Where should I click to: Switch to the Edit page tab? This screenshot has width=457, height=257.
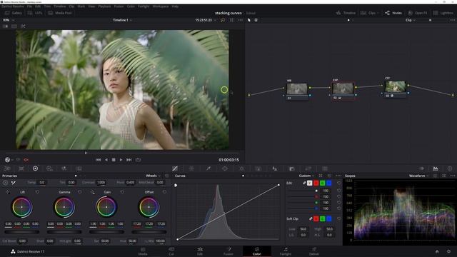tap(200, 251)
